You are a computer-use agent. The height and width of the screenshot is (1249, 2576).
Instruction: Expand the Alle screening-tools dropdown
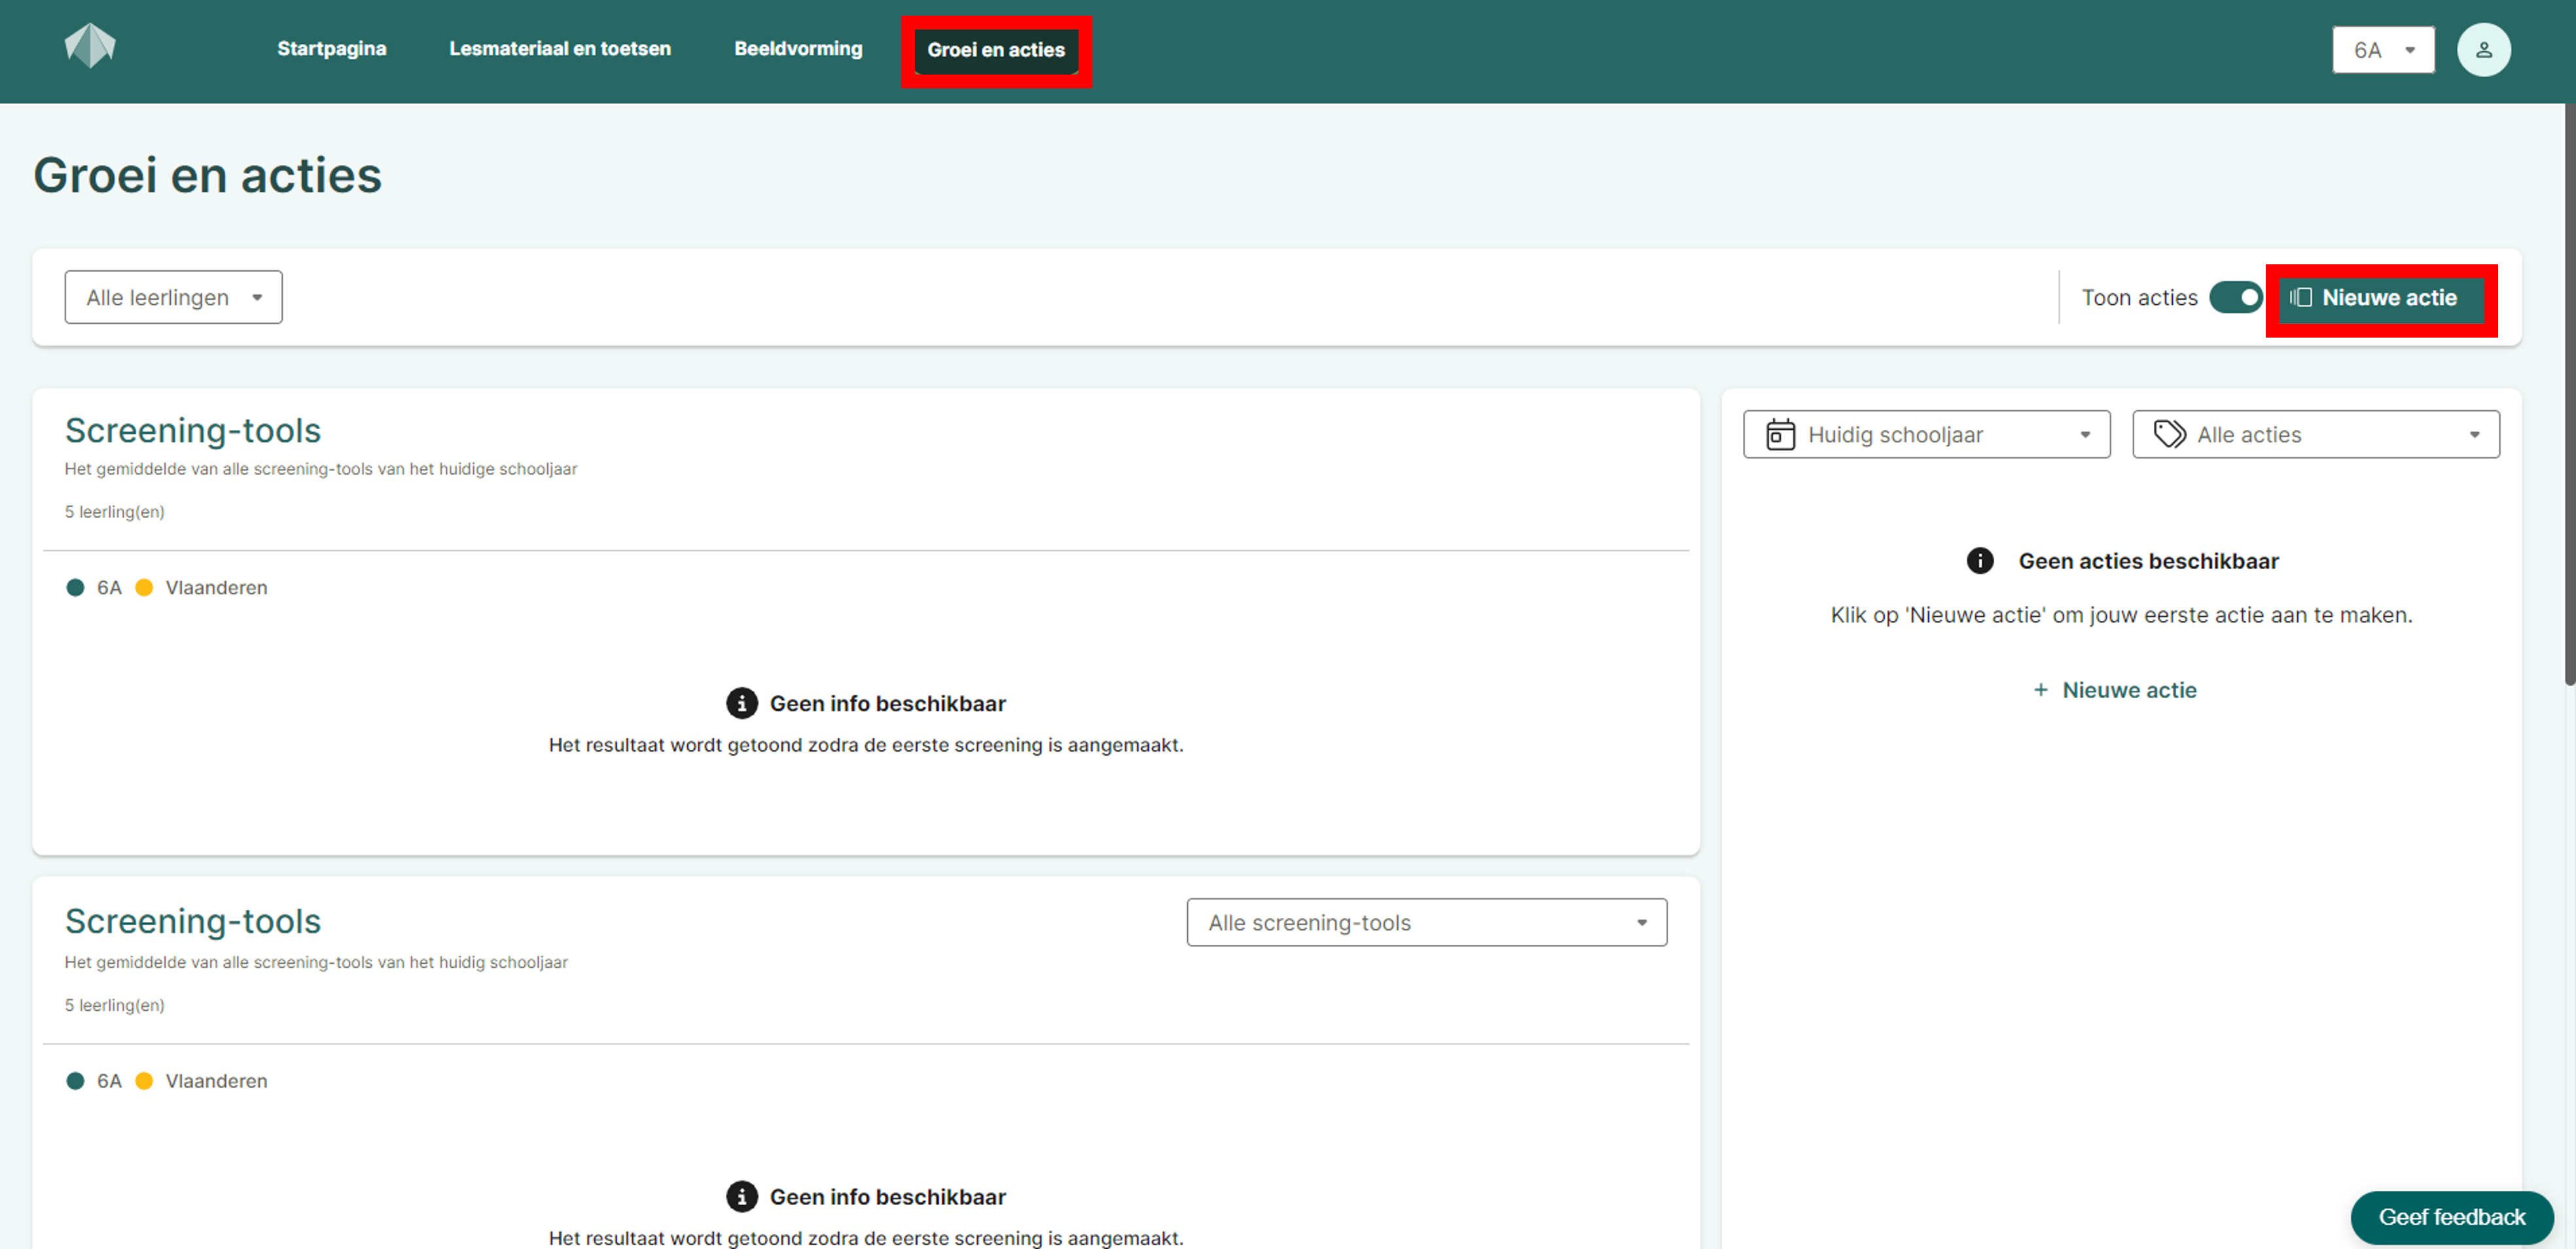[1426, 922]
